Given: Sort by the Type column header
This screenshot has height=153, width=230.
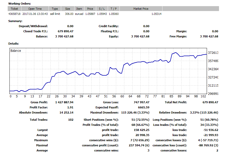Looking at the screenshot, I should (x=55, y=9).
